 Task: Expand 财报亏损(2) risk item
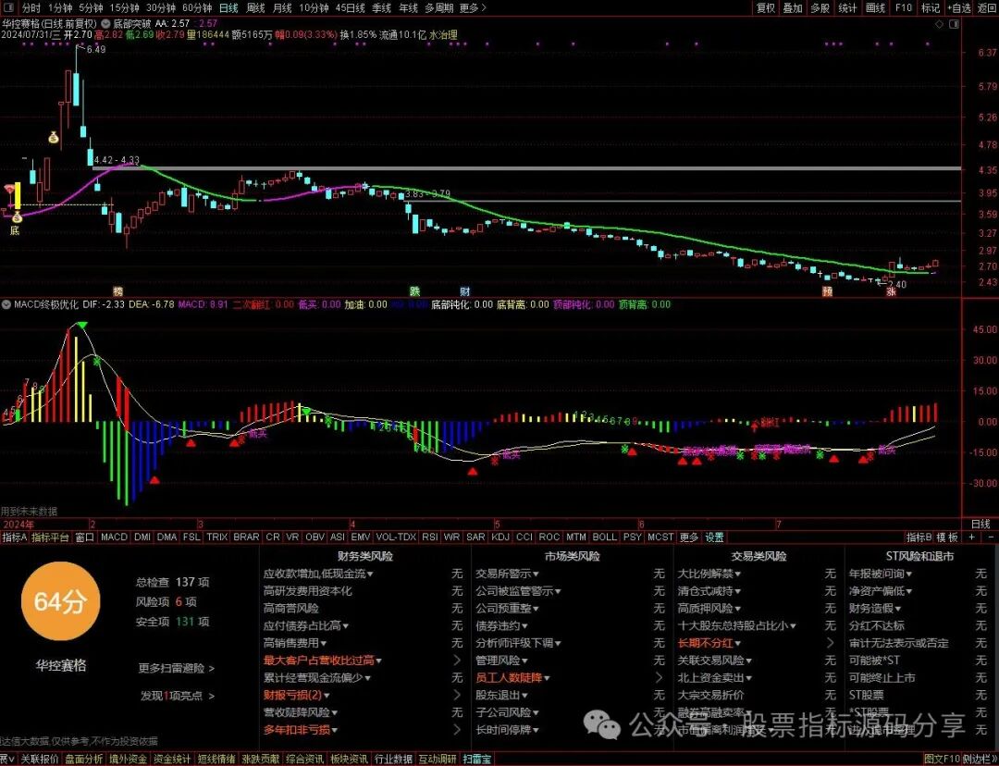pos(296,696)
